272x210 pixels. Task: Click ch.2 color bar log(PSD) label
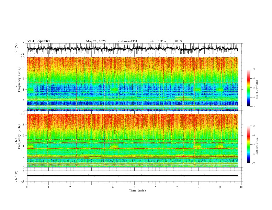[x=257, y=146]
